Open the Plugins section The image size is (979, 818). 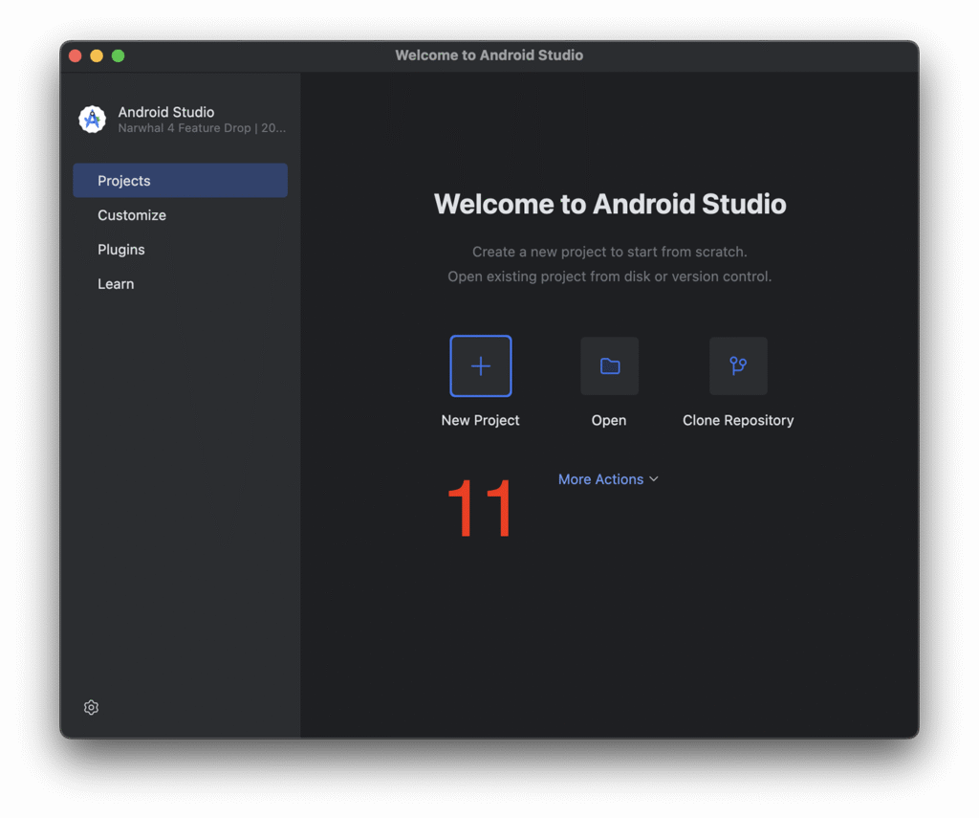coord(121,250)
